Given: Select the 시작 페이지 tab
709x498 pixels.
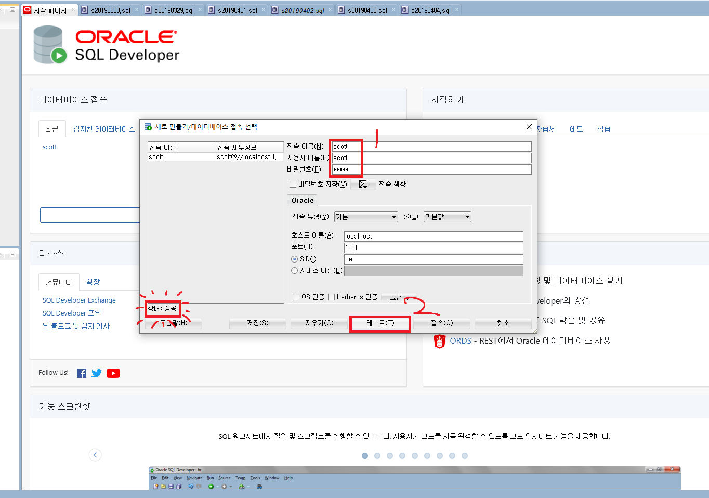Looking at the screenshot, I should (50, 10).
